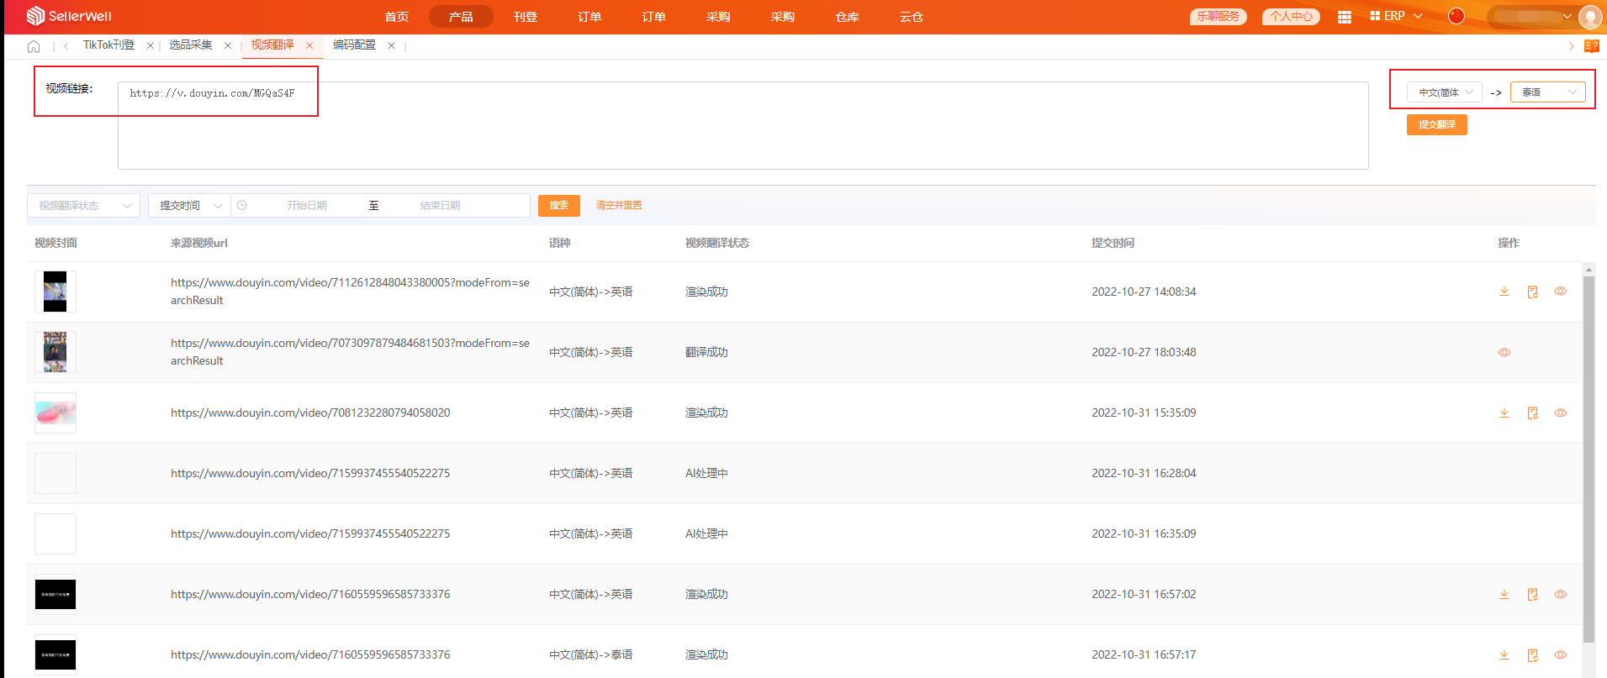Open source language dropdown 中文(简体)
The width and height of the screenshot is (1607, 678).
(1445, 92)
